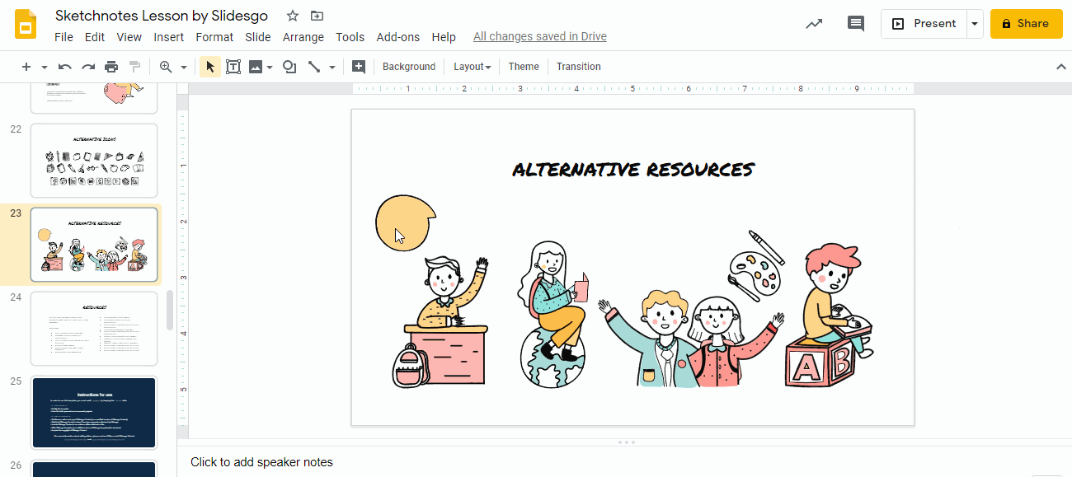Select the boy at desk illustration
The height and width of the screenshot is (477, 1072).
pos(440,322)
